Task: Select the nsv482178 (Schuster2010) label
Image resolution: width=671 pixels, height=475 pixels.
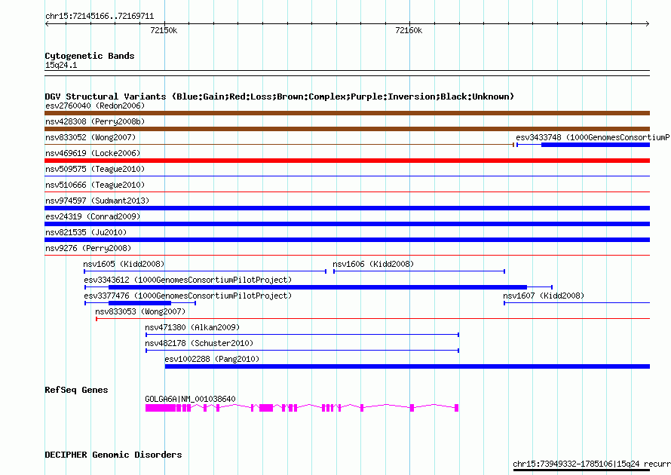Action: [199, 343]
